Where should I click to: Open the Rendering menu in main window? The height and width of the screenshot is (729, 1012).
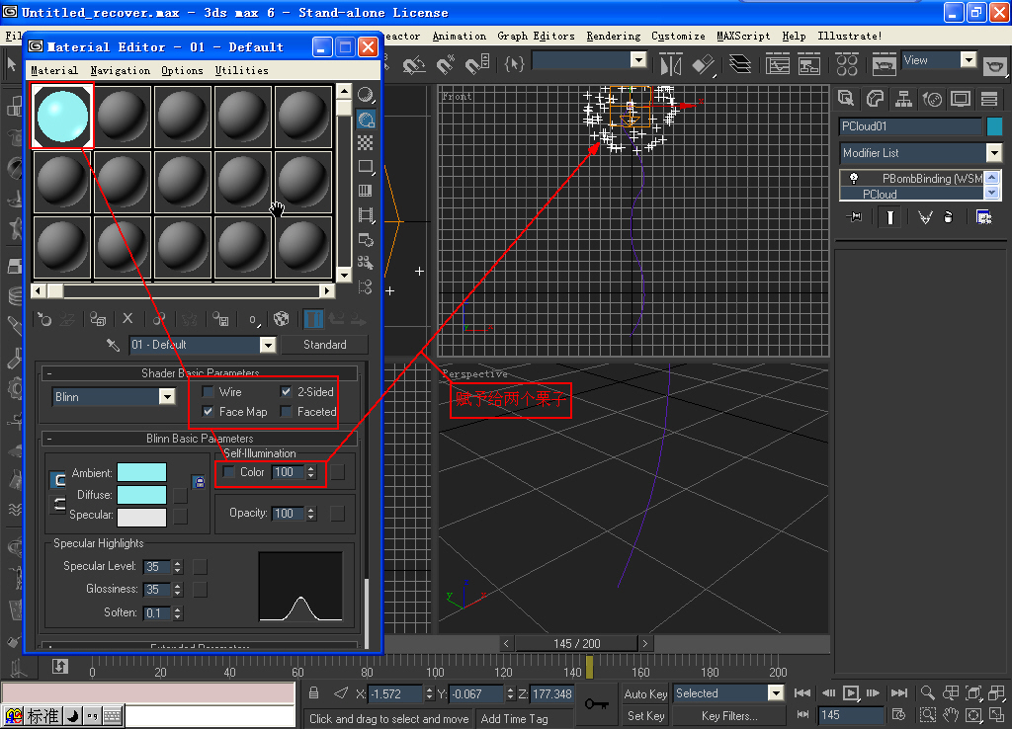tap(613, 37)
